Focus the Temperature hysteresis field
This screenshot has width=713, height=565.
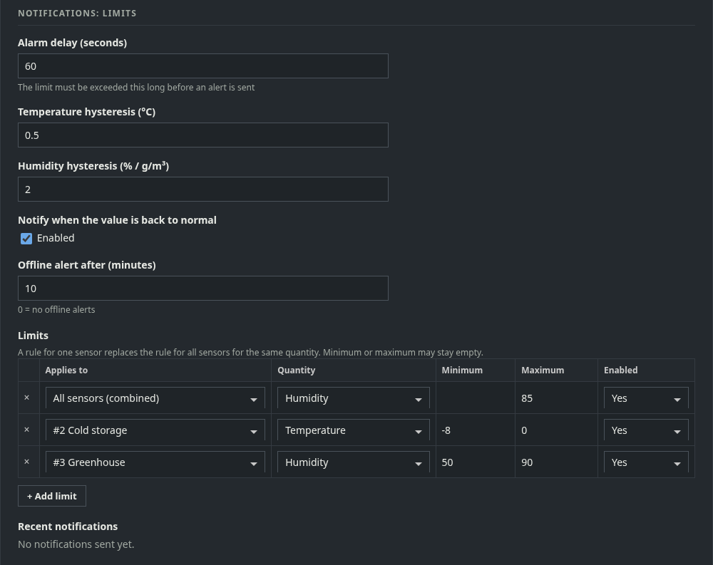[x=202, y=135]
